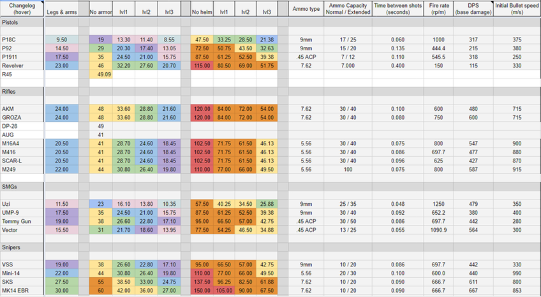Select the AKM row label

click(x=22, y=109)
